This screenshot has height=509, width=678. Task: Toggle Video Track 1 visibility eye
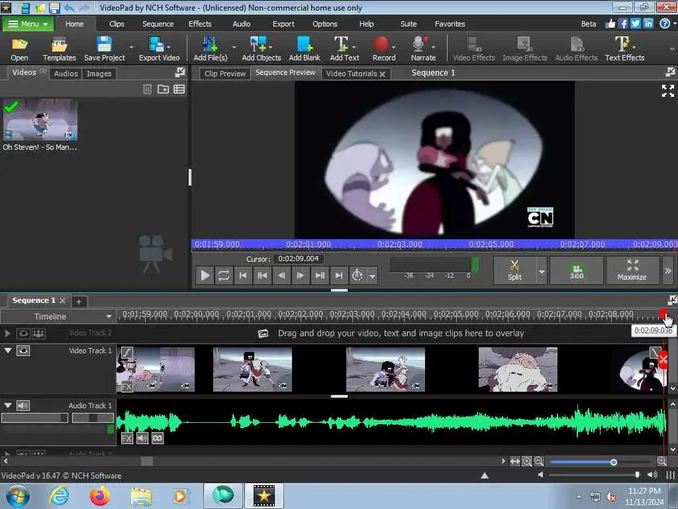point(23,351)
